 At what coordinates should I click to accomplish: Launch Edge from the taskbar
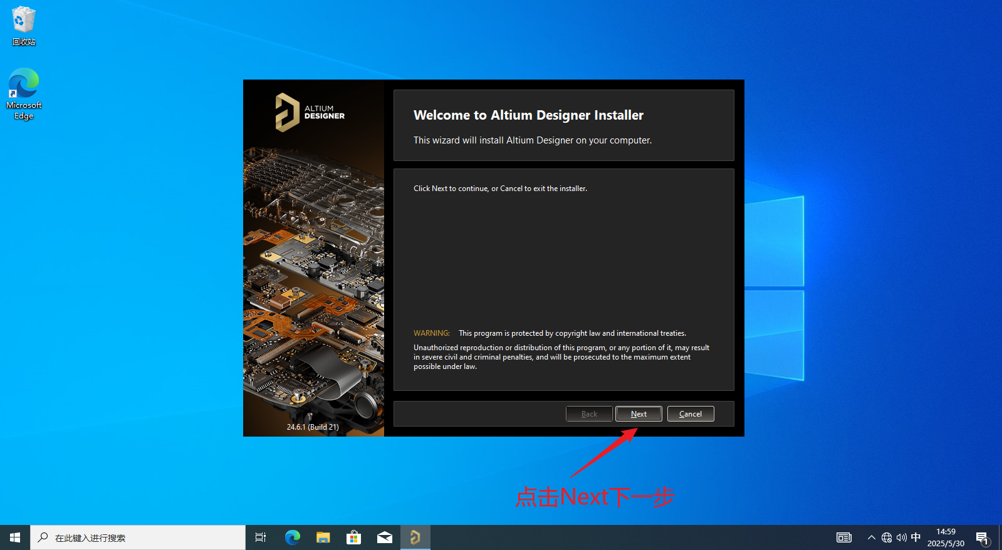(292, 537)
